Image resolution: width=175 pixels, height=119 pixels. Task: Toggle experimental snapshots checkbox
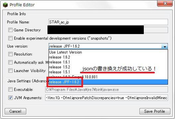coord(10,38)
